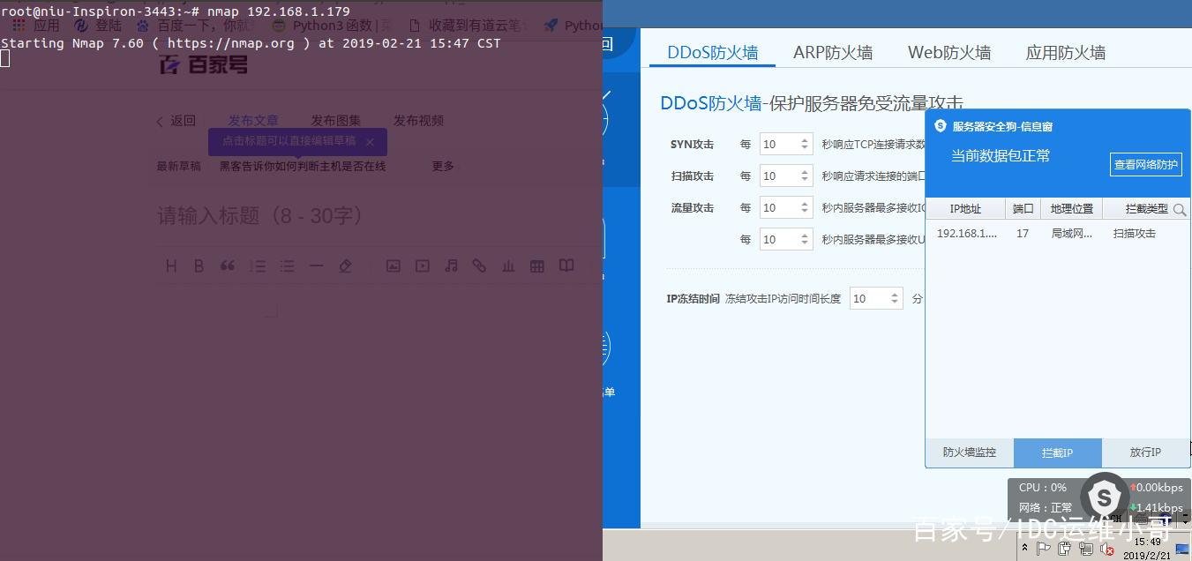Insert heading with H icon in editor

(x=172, y=266)
